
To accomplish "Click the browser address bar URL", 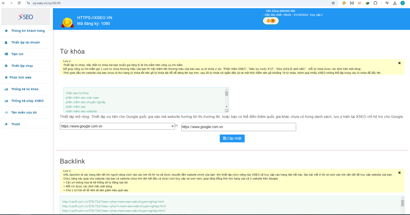I will tap(47, 3).
